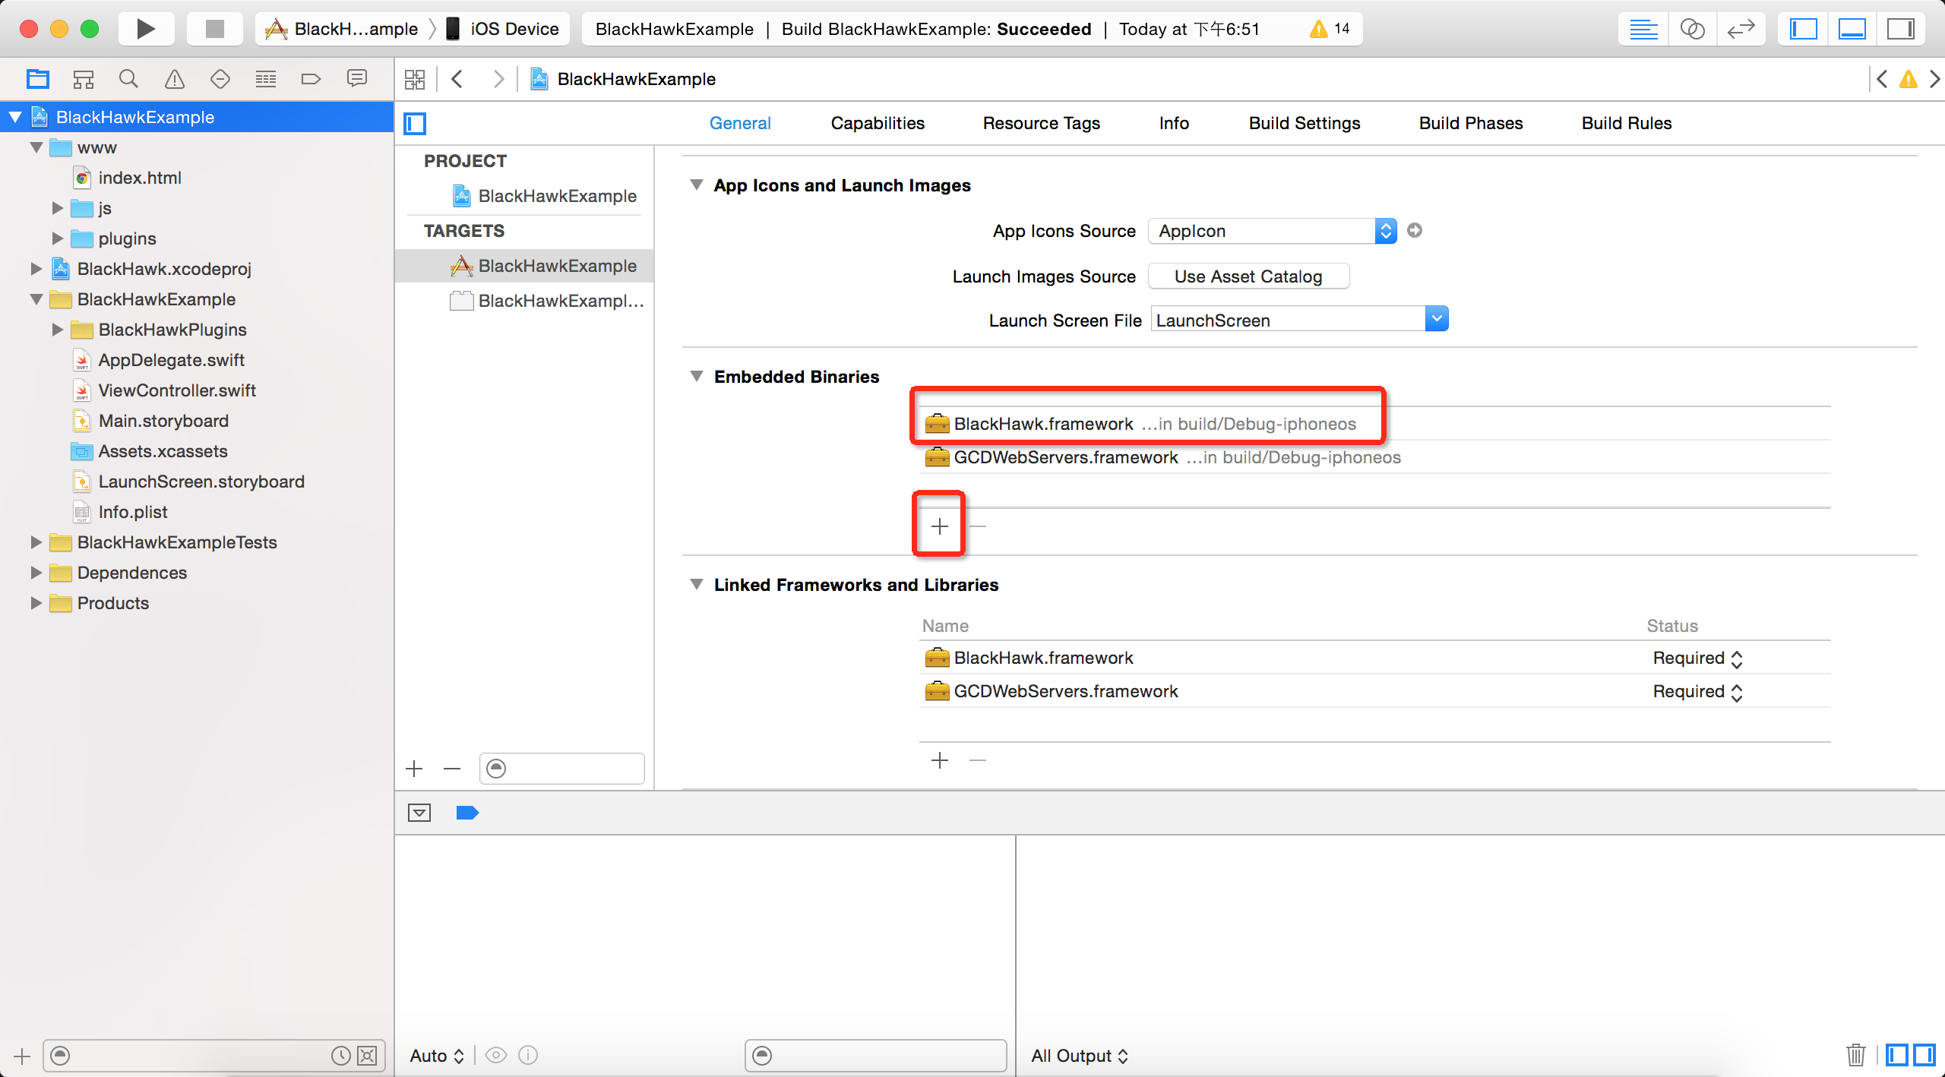Click the project navigator filter field
This screenshot has height=1077, width=1945.
click(190, 1056)
